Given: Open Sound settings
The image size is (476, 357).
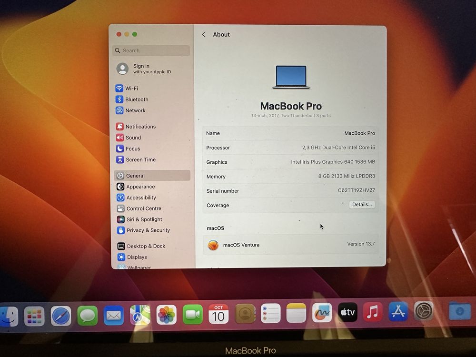Looking at the screenshot, I should coord(129,138).
